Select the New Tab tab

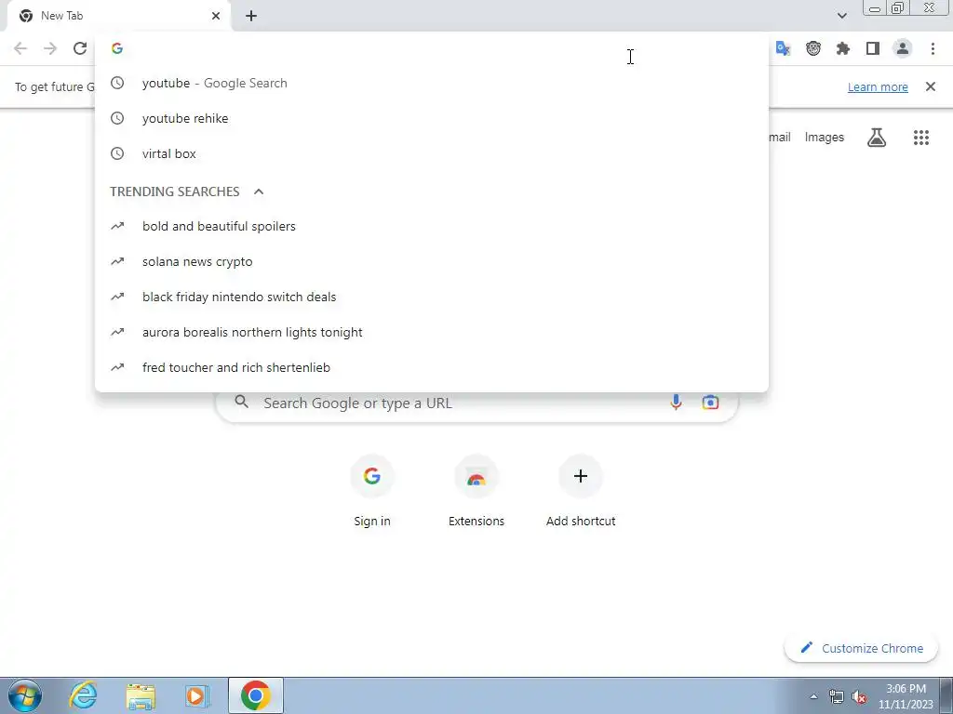(x=118, y=16)
